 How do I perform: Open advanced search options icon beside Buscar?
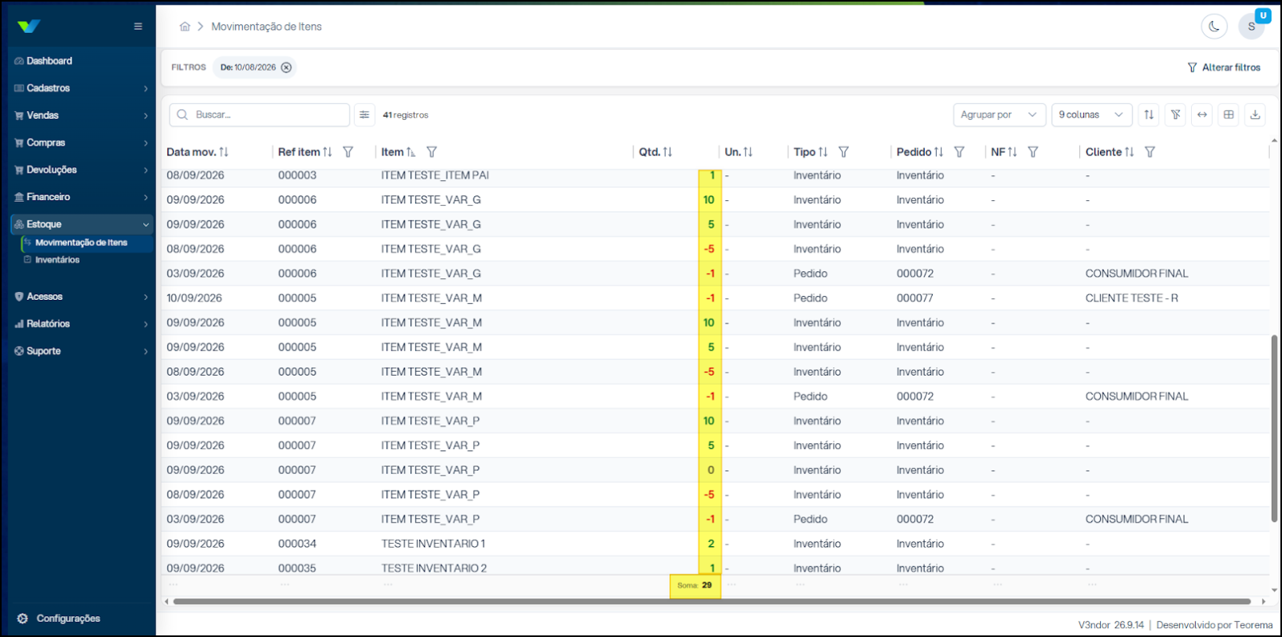pos(365,115)
